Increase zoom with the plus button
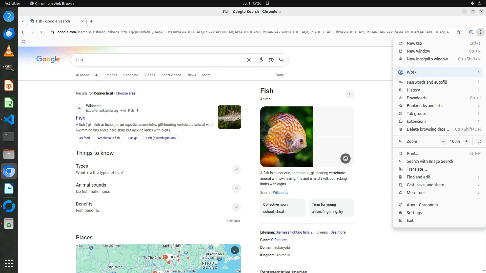 coord(466,141)
